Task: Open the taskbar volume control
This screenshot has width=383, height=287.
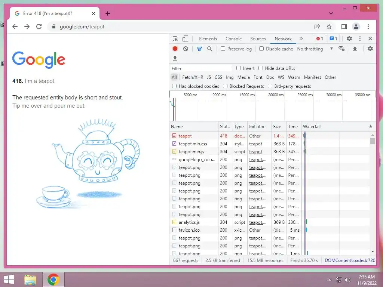Action: (348, 280)
